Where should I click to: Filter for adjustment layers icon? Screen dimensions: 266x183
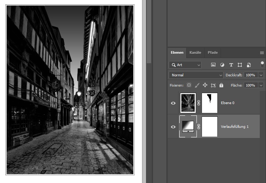(x=222, y=65)
